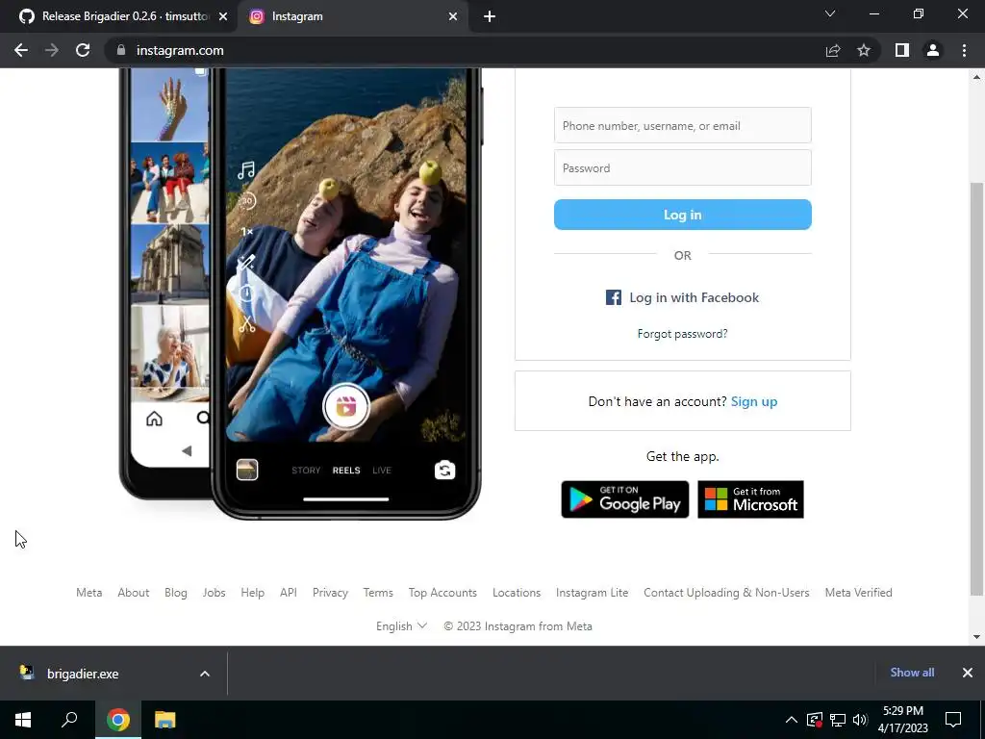Open Forgot password link
985x739 pixels.
(683, 334)
